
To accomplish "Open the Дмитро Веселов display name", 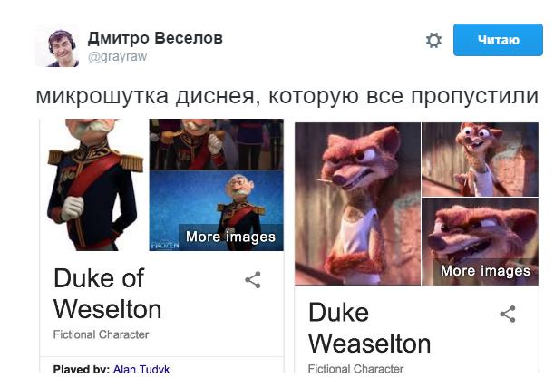I will pos(155,38).
